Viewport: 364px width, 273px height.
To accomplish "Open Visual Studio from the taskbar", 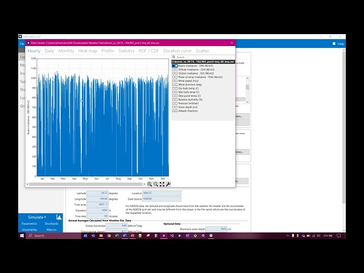I will pyautogui.click(x=172, y=235).
